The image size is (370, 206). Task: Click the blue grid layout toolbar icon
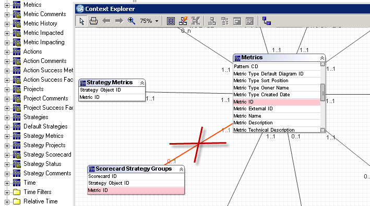[171, 21]
